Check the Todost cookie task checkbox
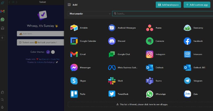This screenshot has width=213, height=111. tap(20, 42)
